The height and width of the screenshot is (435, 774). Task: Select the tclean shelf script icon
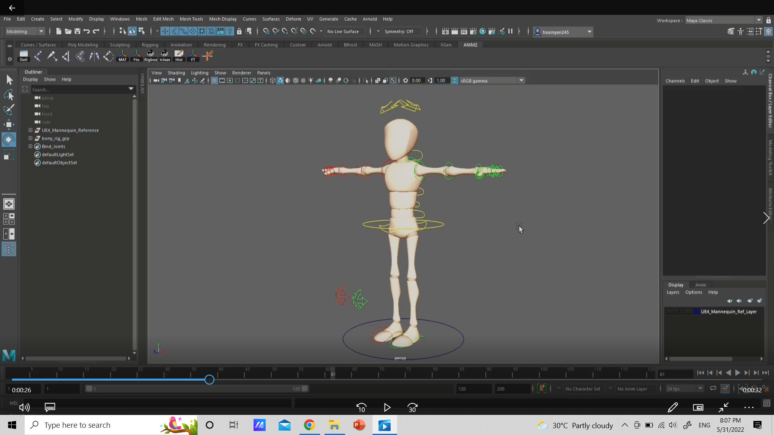pos(165,56)
